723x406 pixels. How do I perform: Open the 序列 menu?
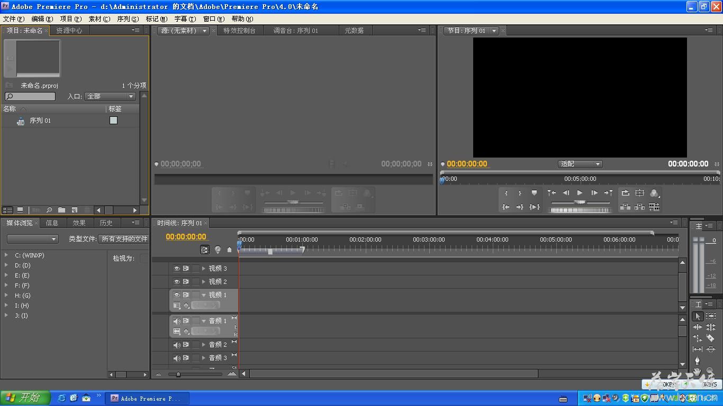pos(128,19)
